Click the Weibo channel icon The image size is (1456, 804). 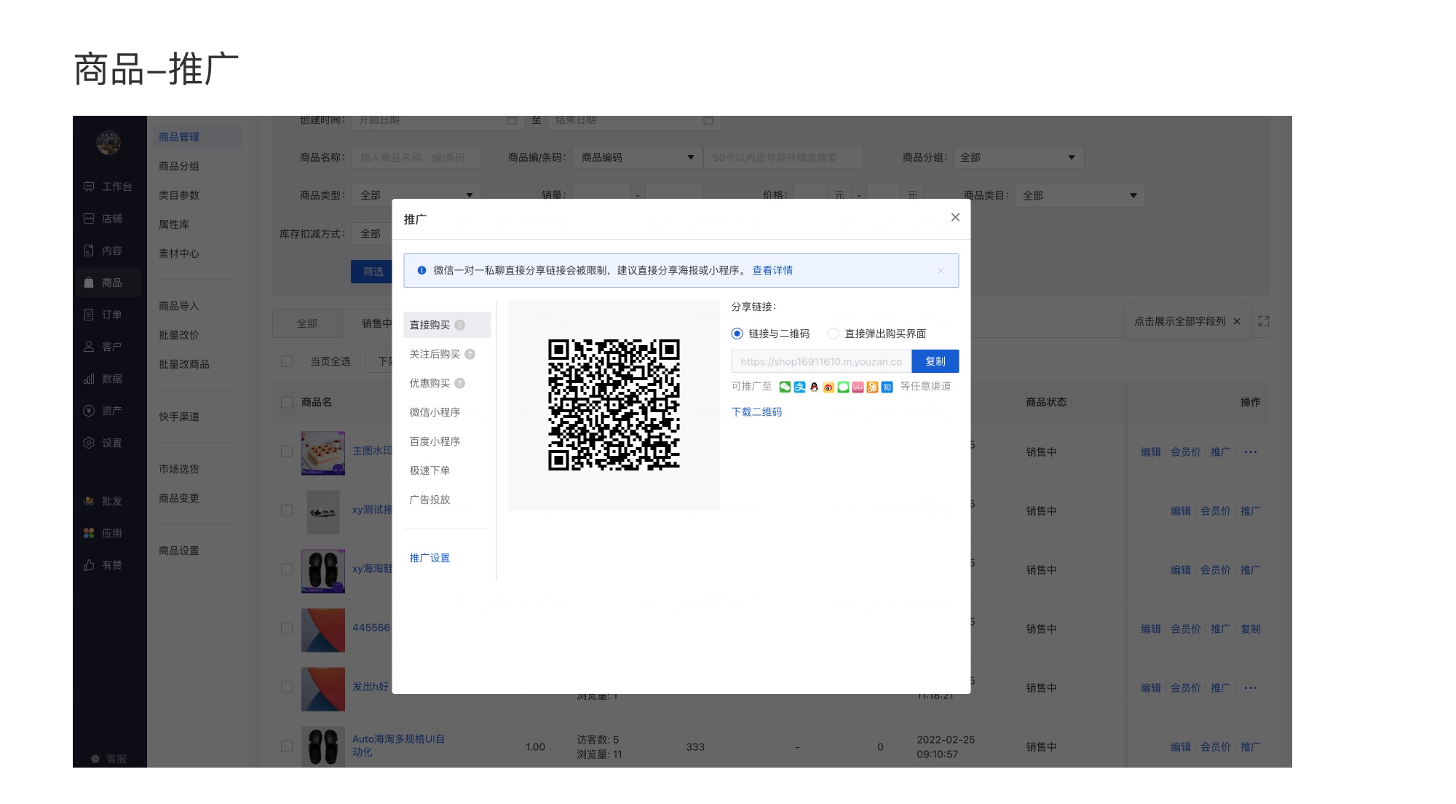[x=828, y=387]
